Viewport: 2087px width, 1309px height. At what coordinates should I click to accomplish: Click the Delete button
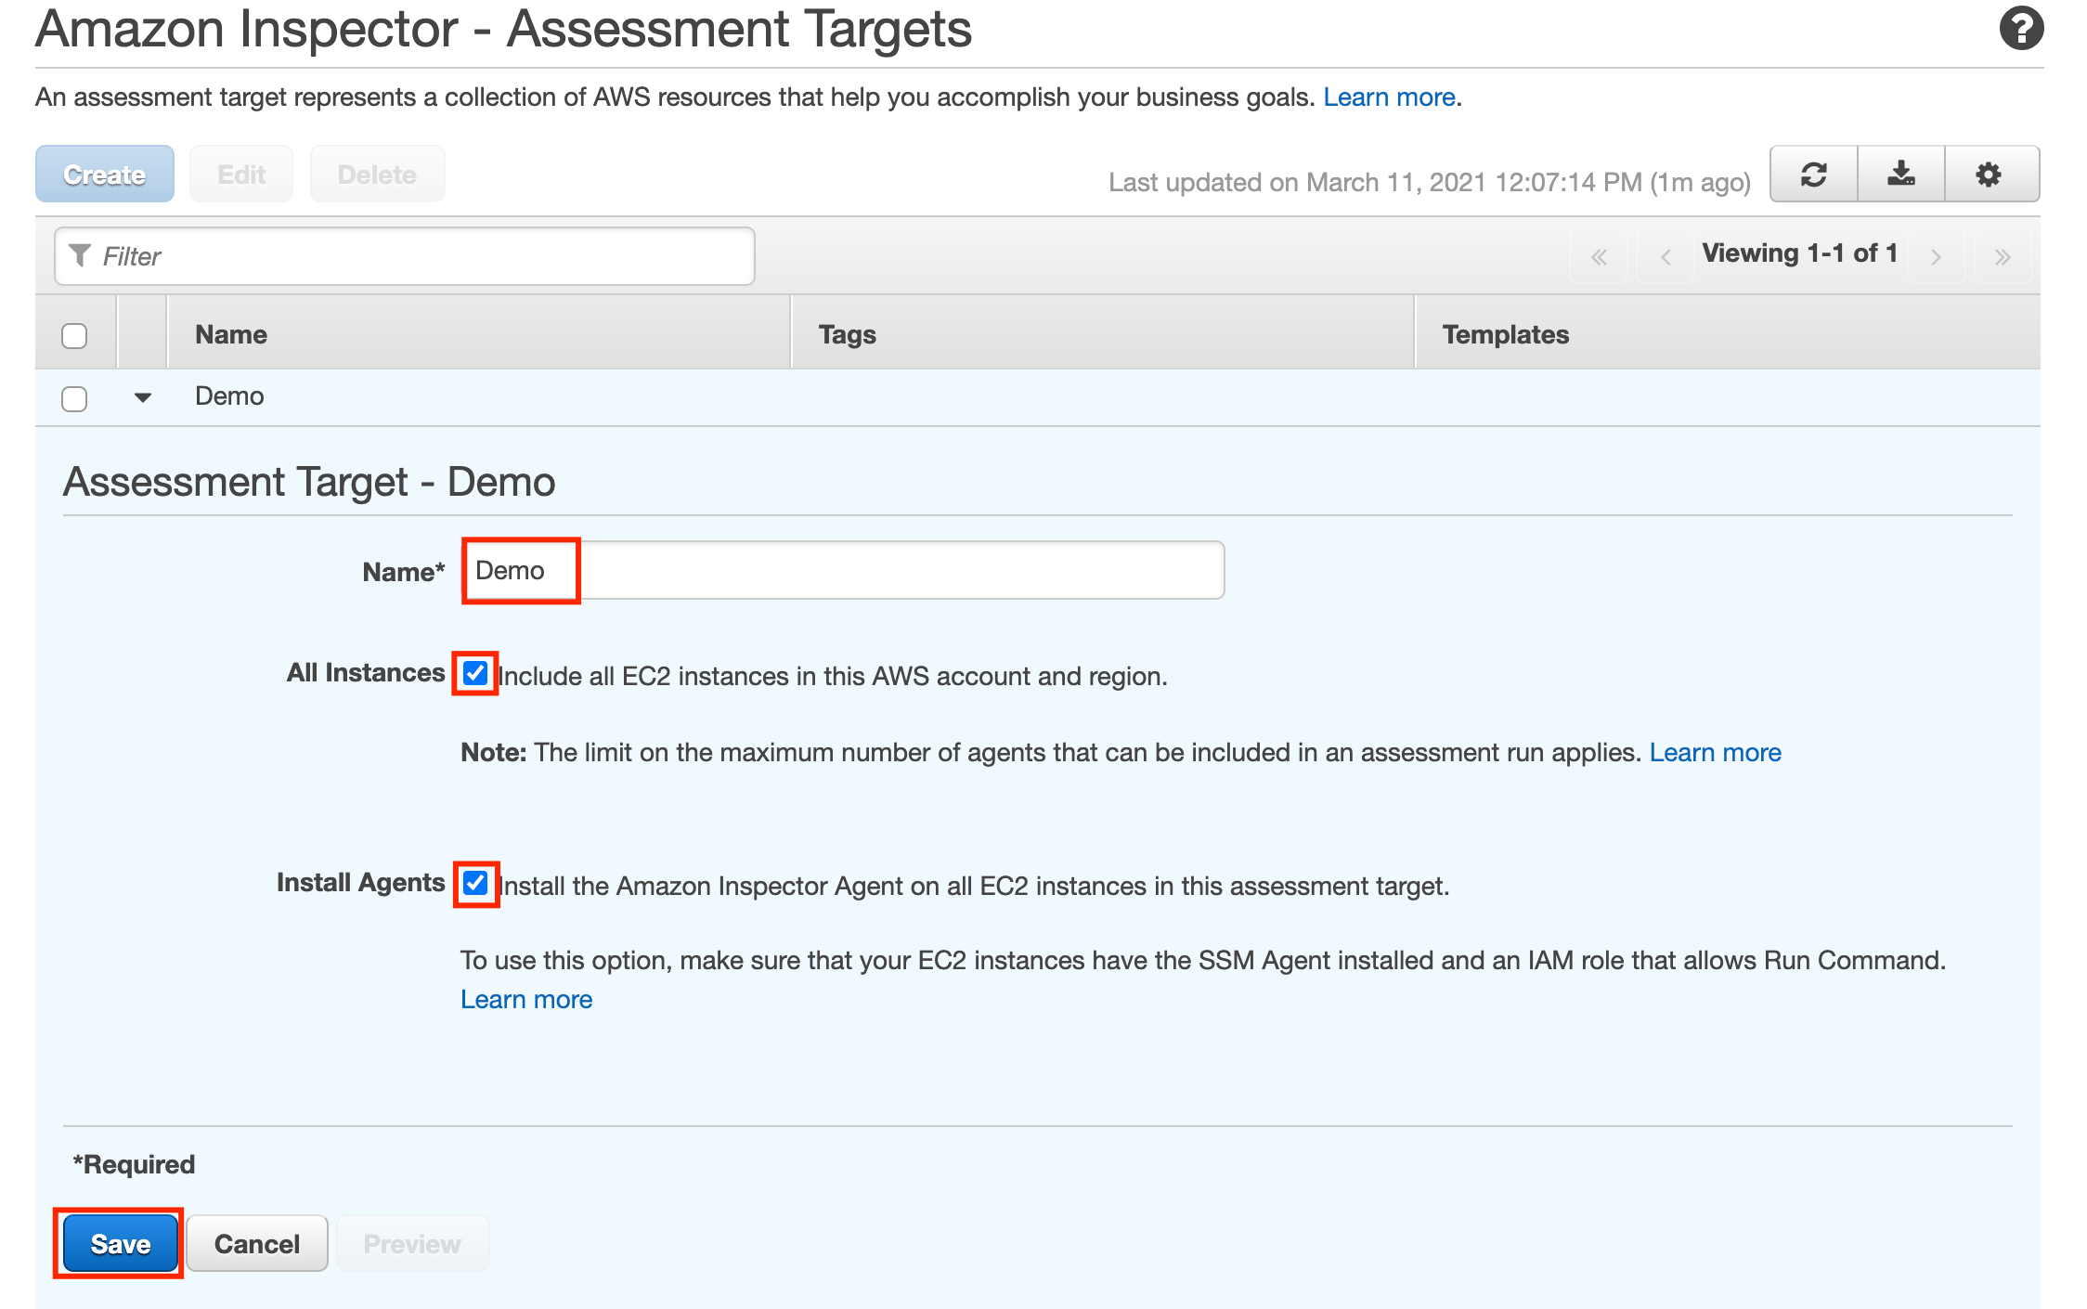[377, 174]
